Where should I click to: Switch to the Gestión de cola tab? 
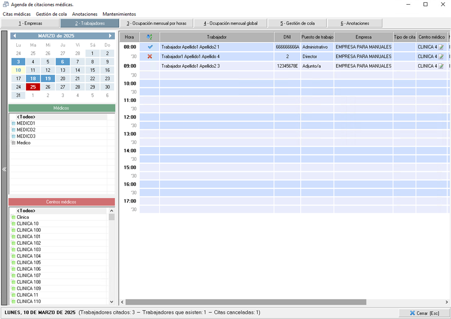pos(297,23)
